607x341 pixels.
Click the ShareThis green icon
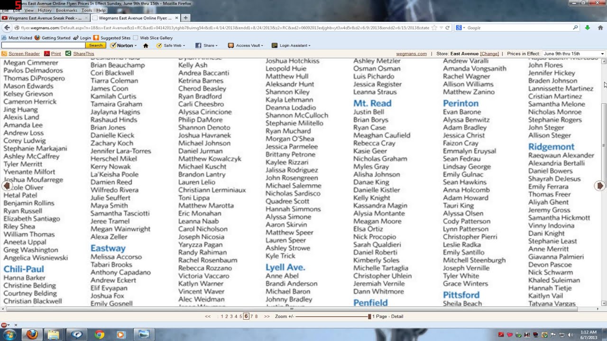[x=68, y=54]
